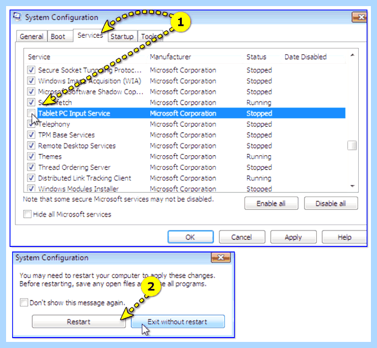Sort list by Manufacturer column header
This screenshot has width=377, height=348.
(x=170, y=57)
